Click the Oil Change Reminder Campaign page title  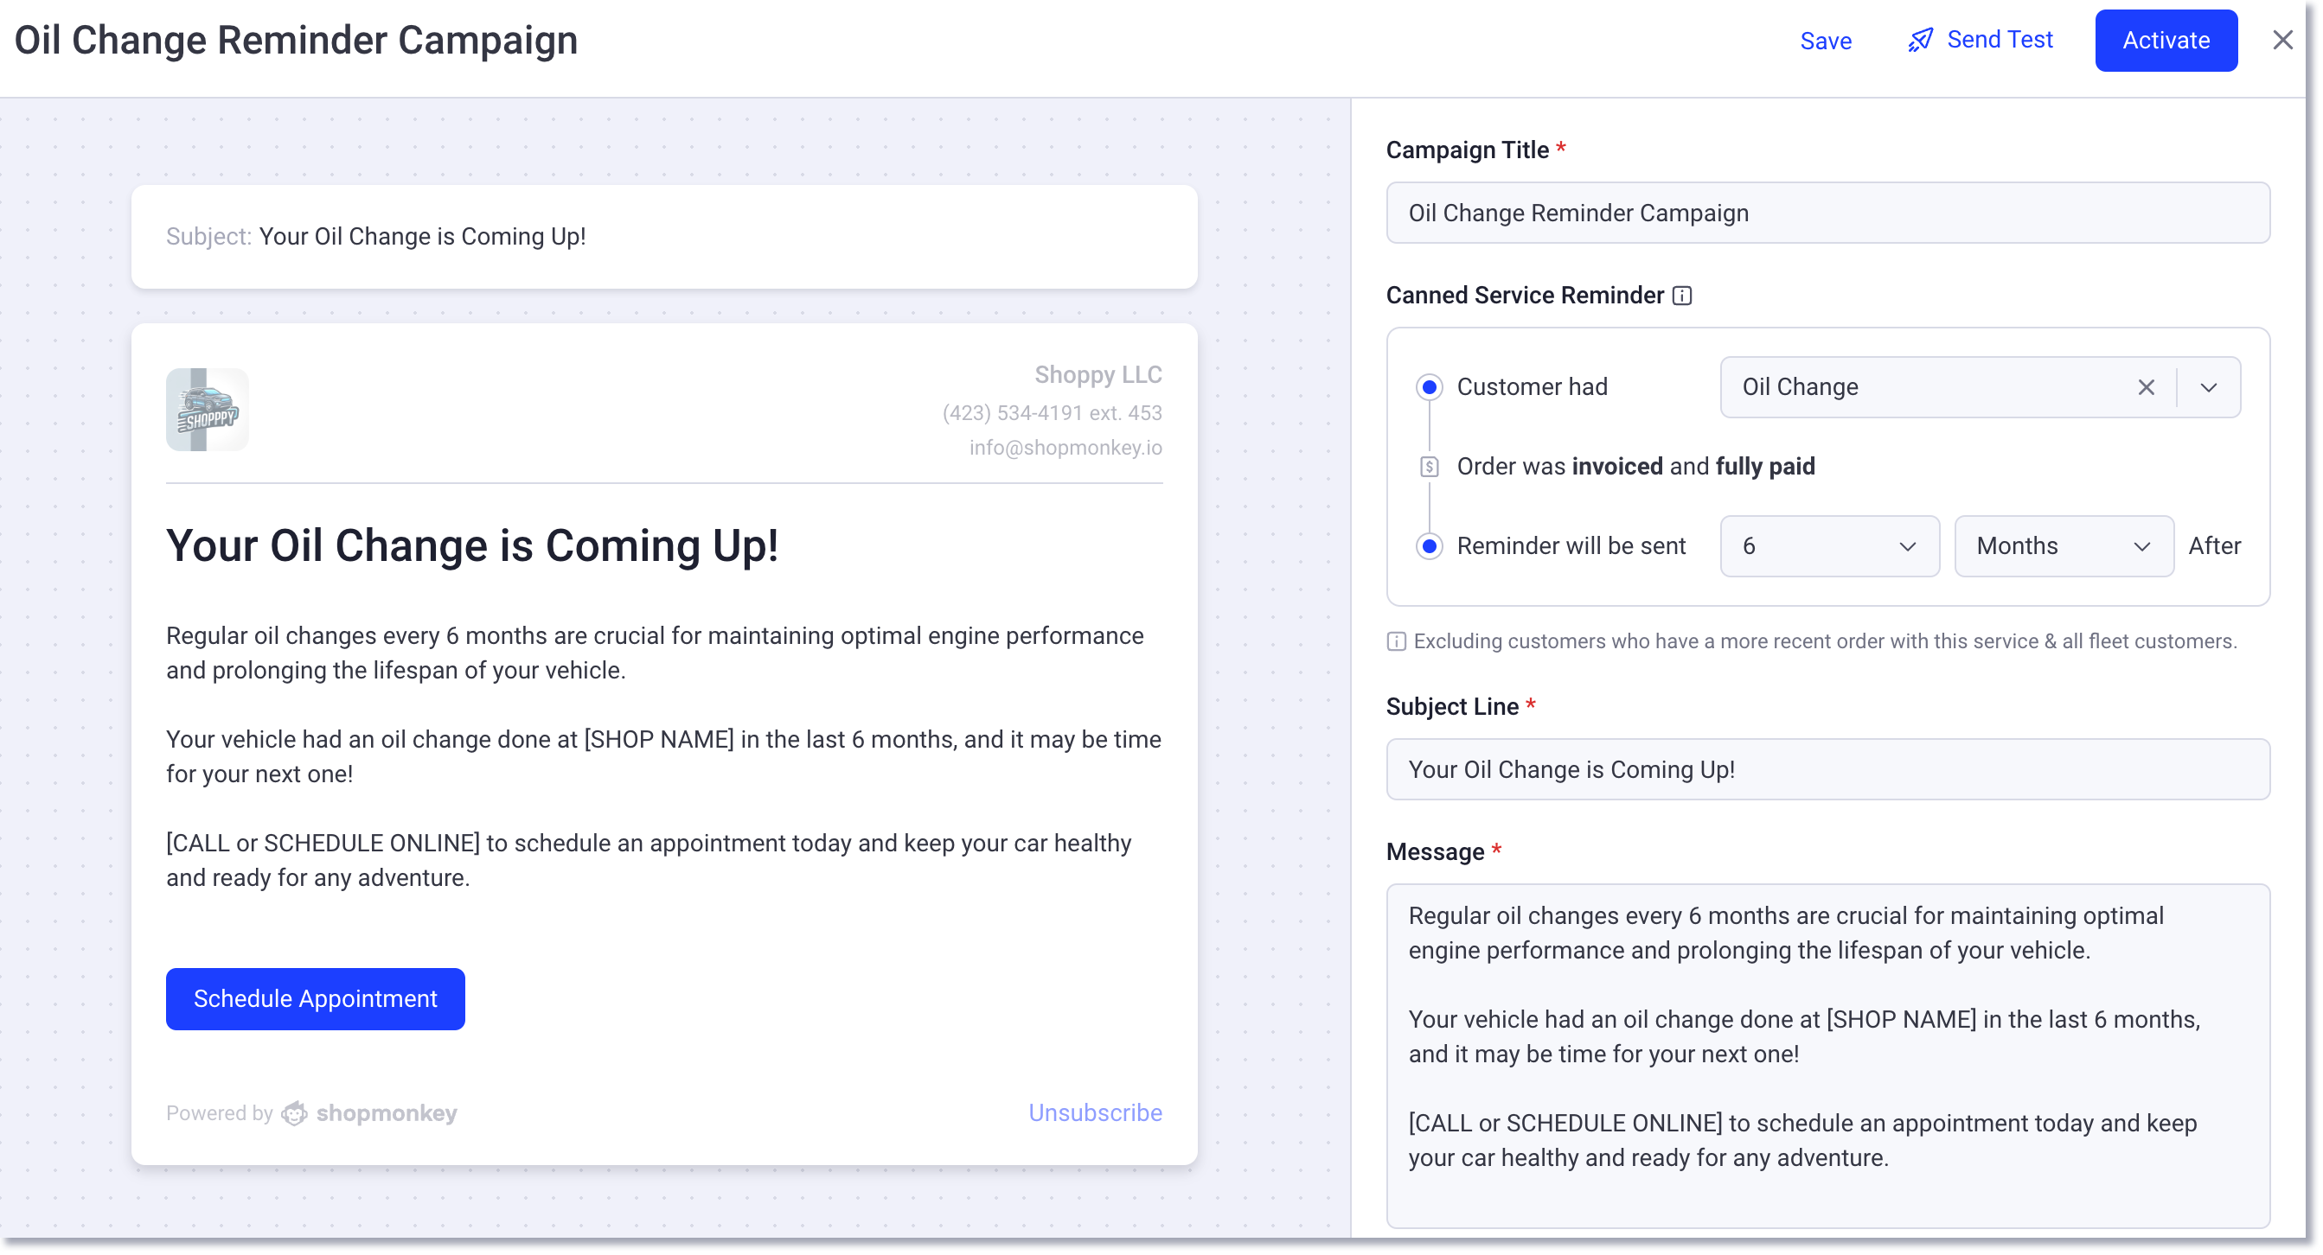[x=296, y=41]
